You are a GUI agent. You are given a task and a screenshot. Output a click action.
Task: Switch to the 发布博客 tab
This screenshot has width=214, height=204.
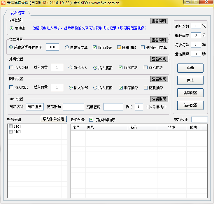pos(17,13)
